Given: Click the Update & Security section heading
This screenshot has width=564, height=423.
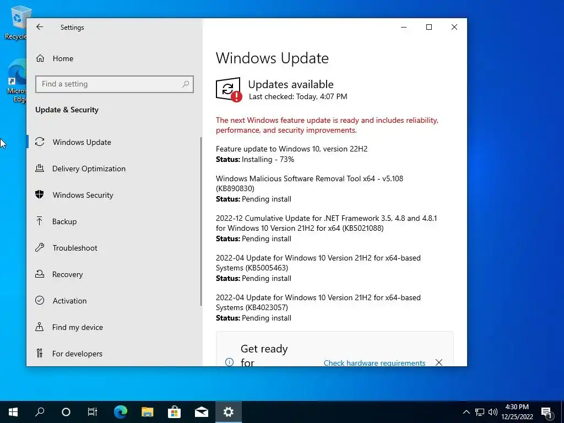Looking at the screenshot, I should (x=67, y=110).
